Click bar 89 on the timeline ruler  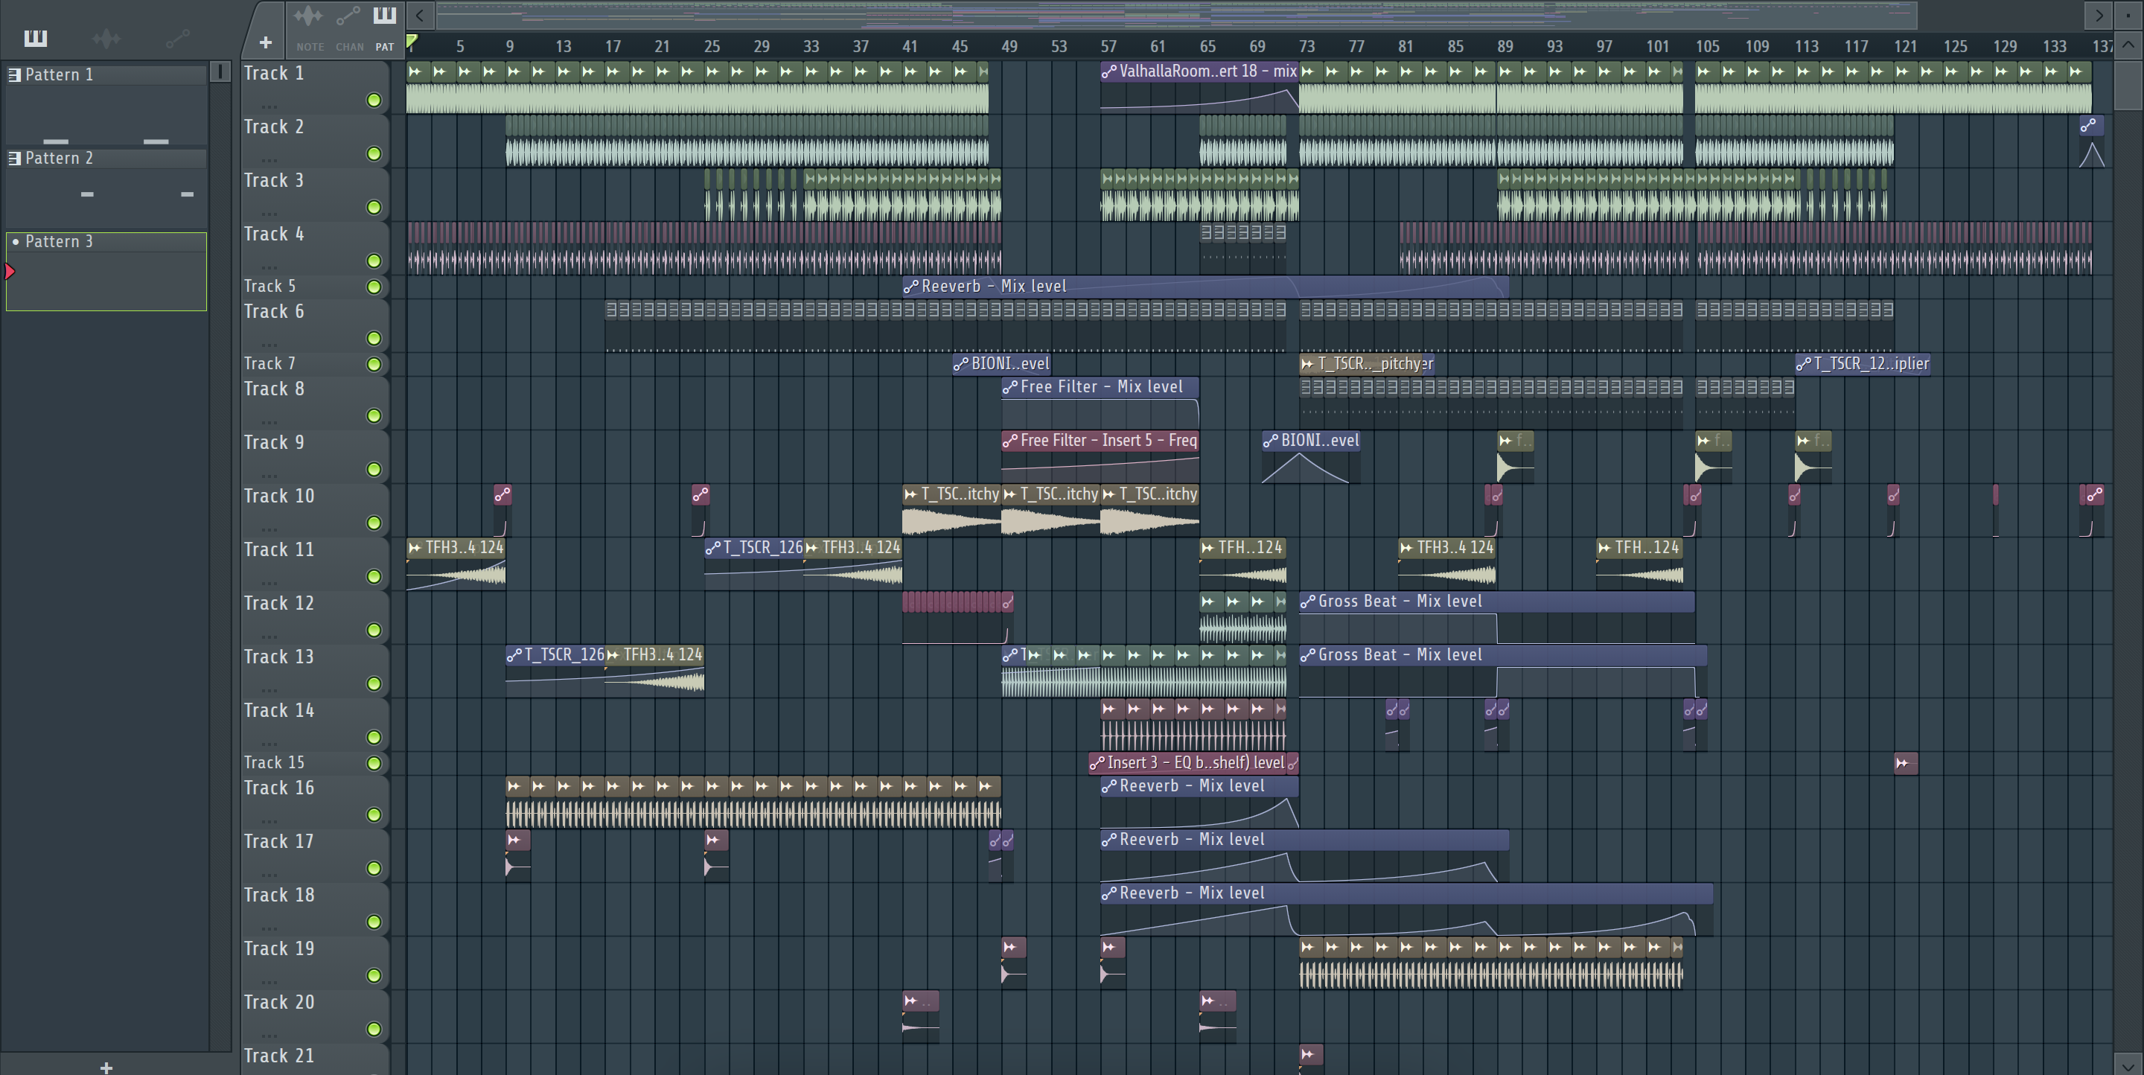[x=1505, y=47]
